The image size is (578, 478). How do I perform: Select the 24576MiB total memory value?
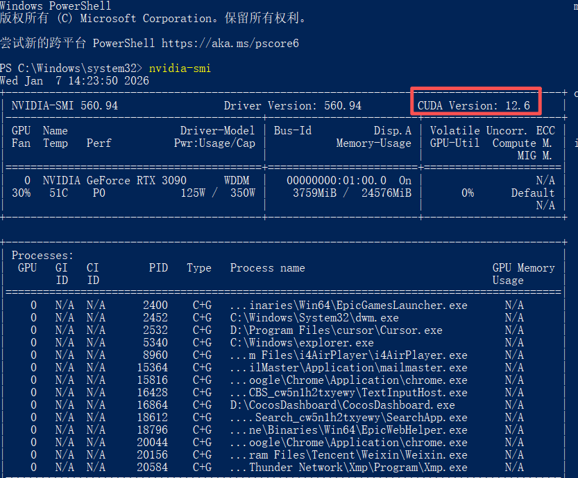pyautogui.click(x=386, y=193)
